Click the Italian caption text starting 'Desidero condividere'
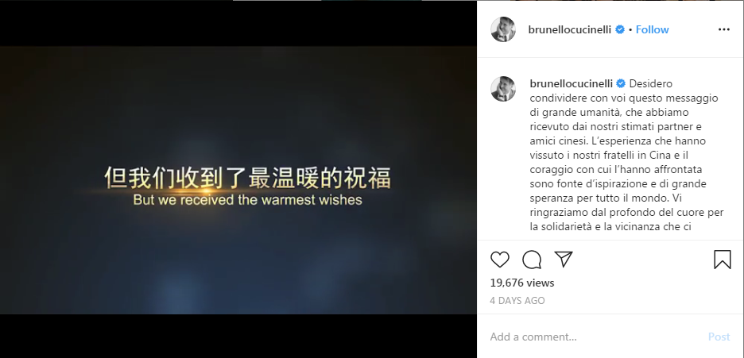 tap(626, 156)
